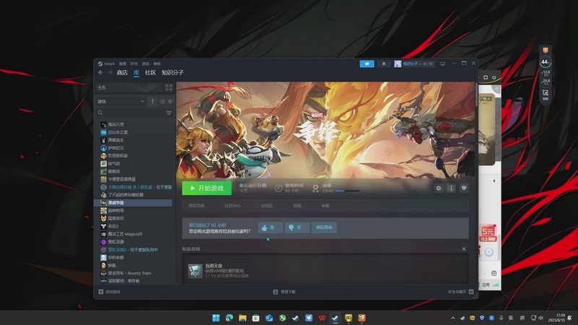
Task: Go back with the Steam back arrow
Action: (100, 73)
